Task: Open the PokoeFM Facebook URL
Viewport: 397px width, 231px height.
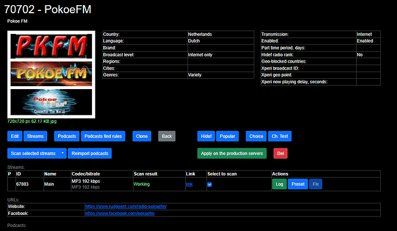Action: point(120,213)
